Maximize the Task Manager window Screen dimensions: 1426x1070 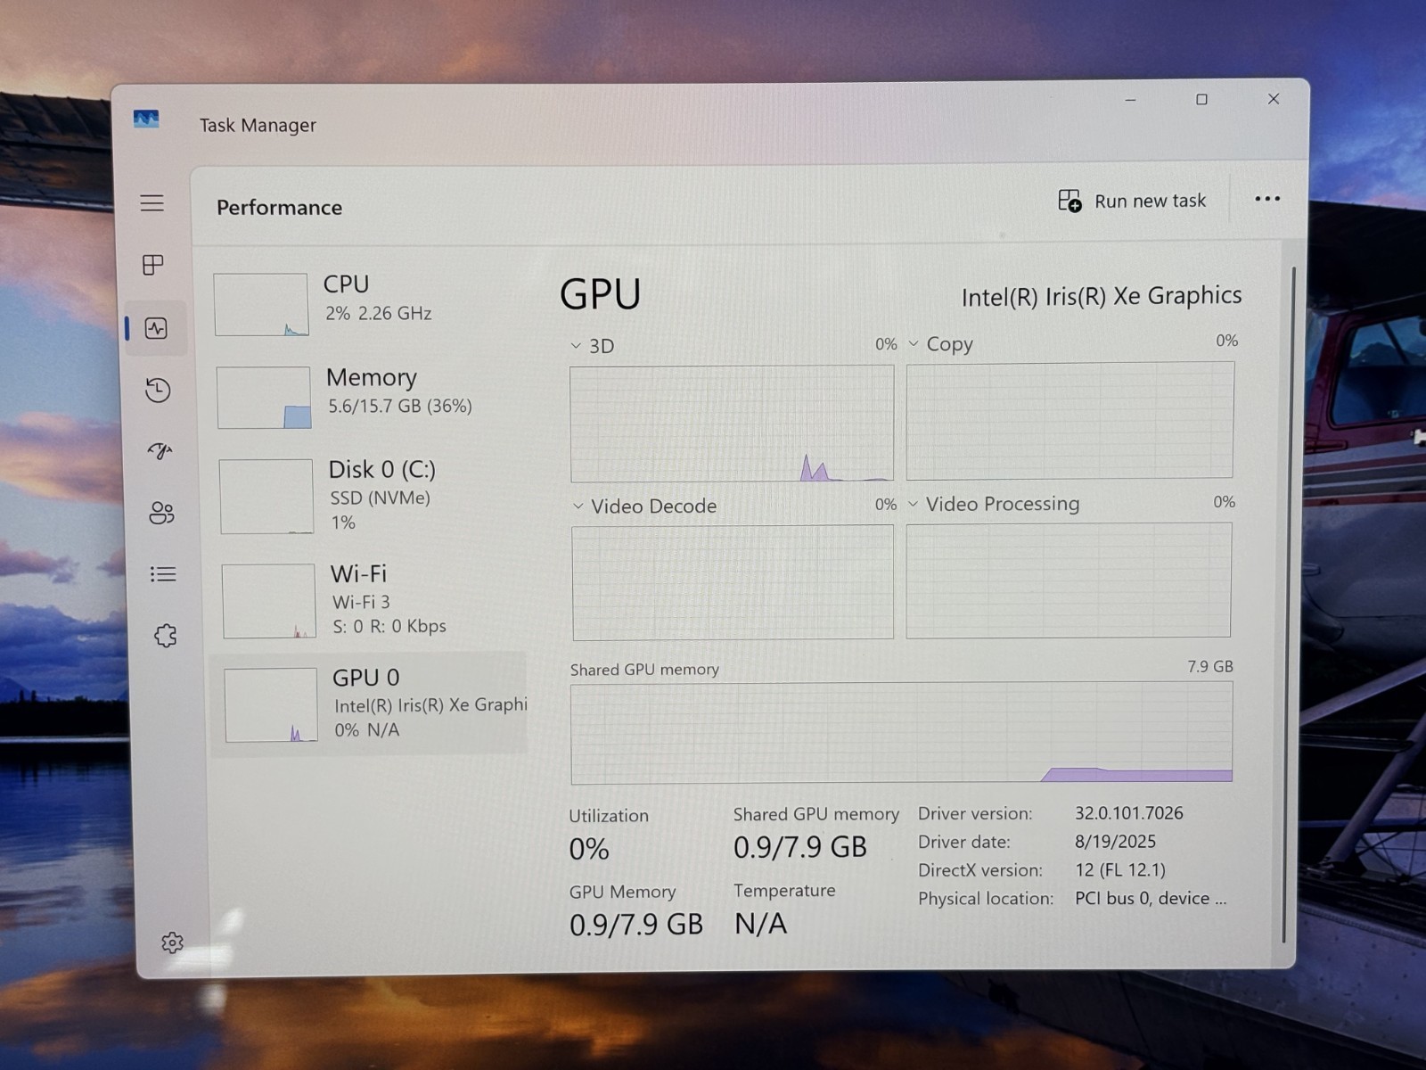coord(1201,100)
